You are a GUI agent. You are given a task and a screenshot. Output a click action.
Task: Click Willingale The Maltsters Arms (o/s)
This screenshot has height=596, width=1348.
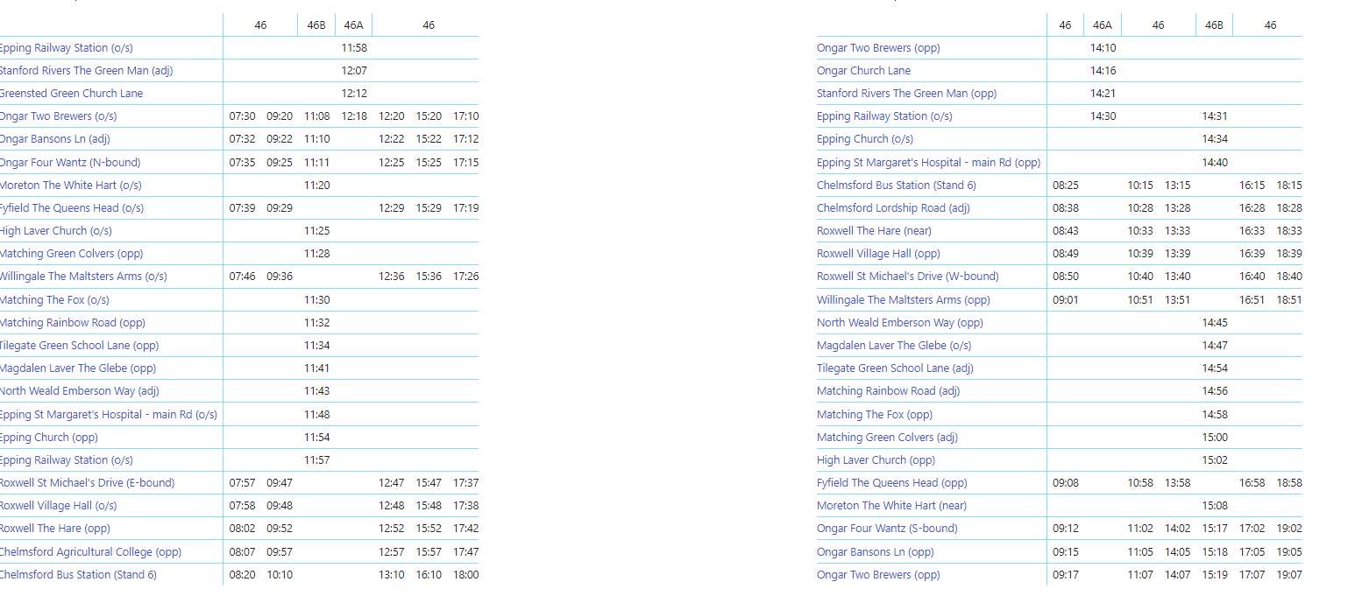click(x=83, y=277)
